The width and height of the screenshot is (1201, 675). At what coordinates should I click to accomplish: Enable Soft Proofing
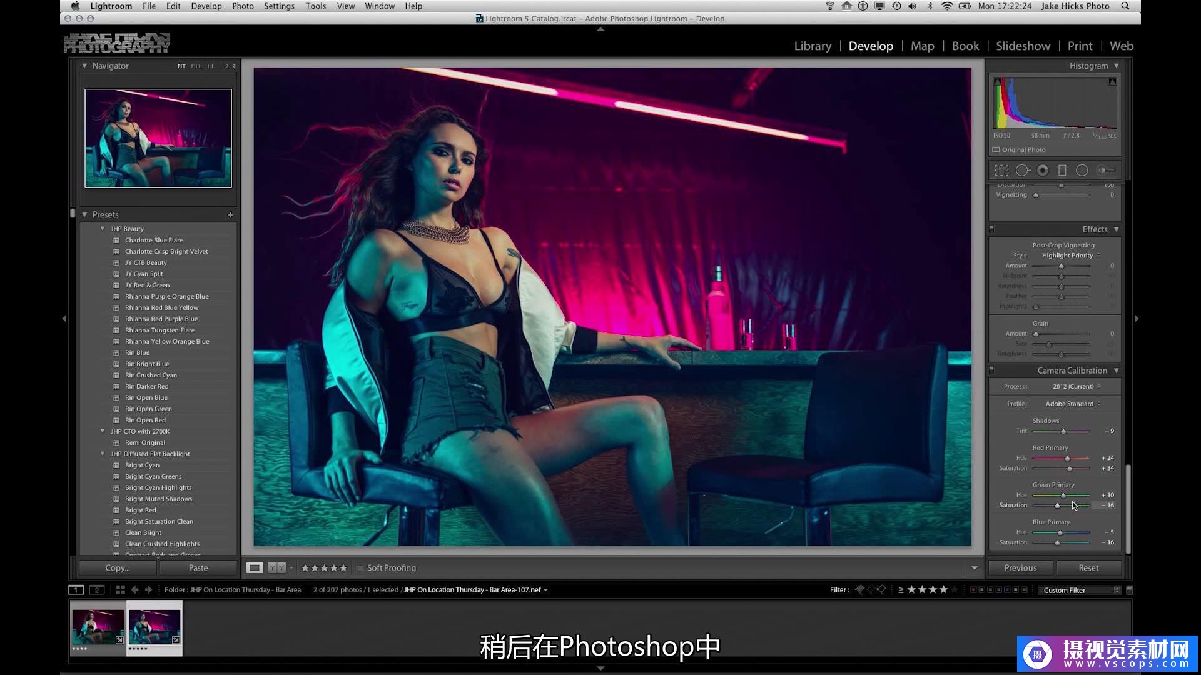[x=361, y=567]
